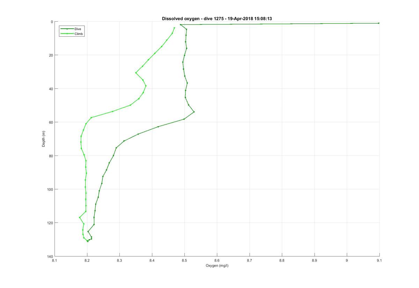This screenshot has width=419, height=288.
Task: Click the x-axis tick label 8.8
Action: [x=282, y=260]
